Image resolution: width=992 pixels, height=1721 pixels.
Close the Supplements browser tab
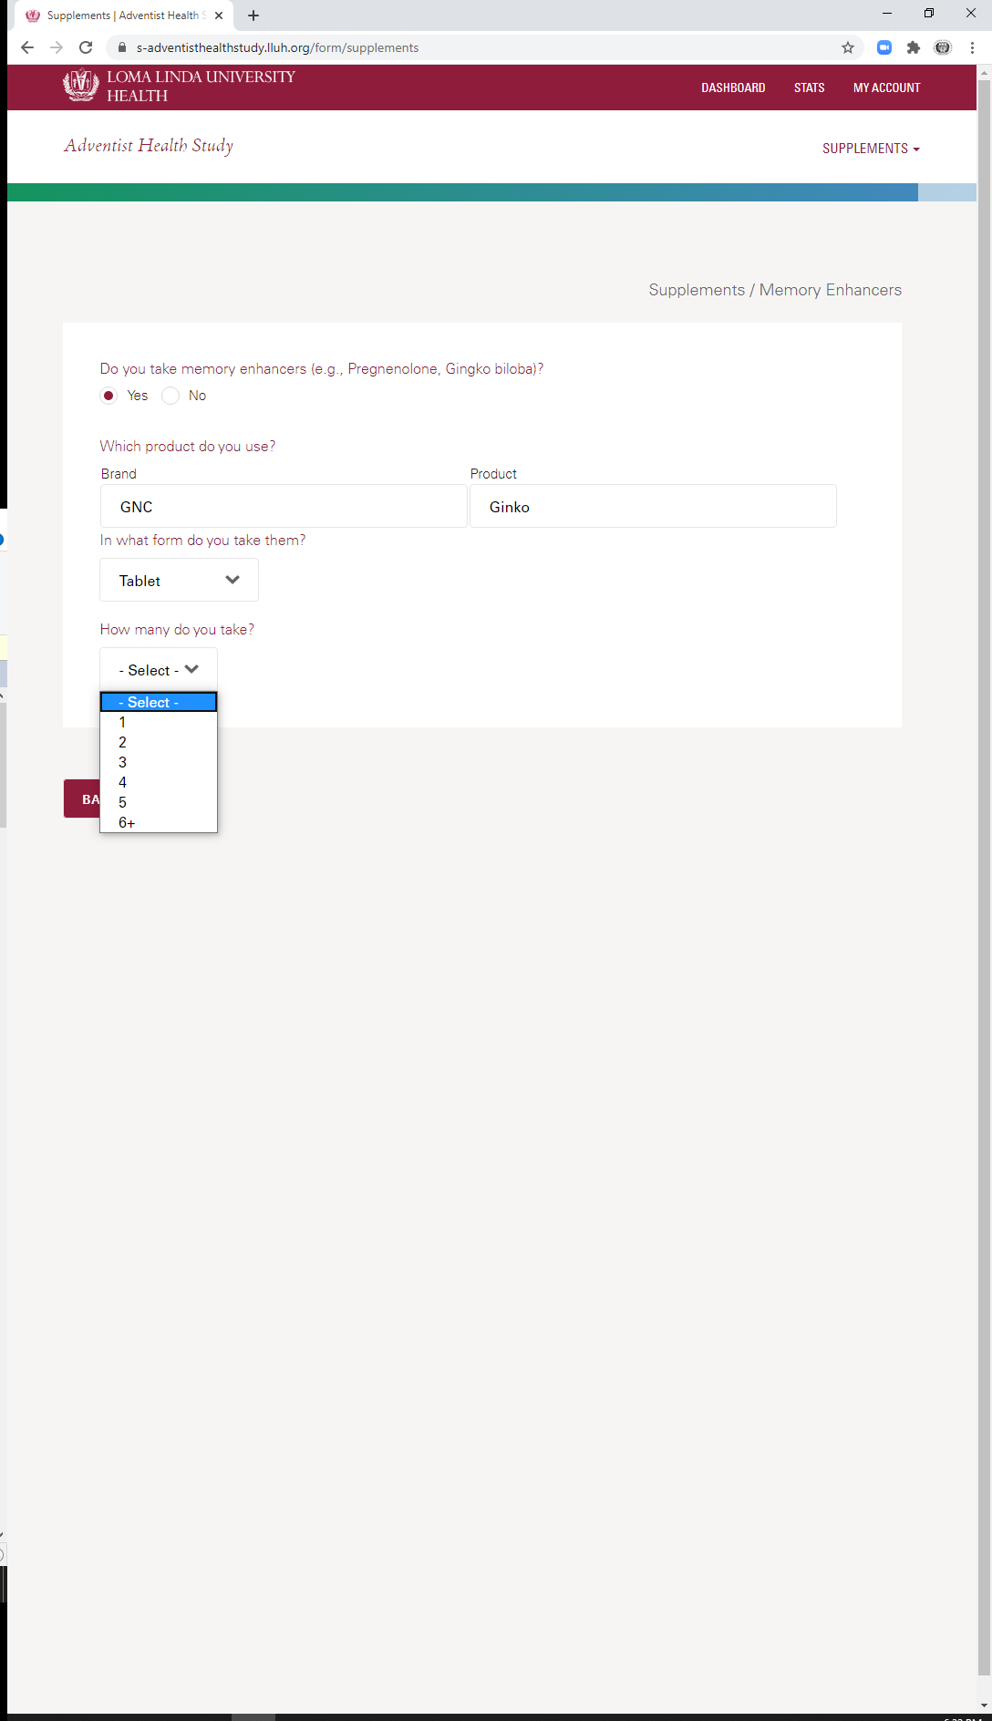point(219,15)
